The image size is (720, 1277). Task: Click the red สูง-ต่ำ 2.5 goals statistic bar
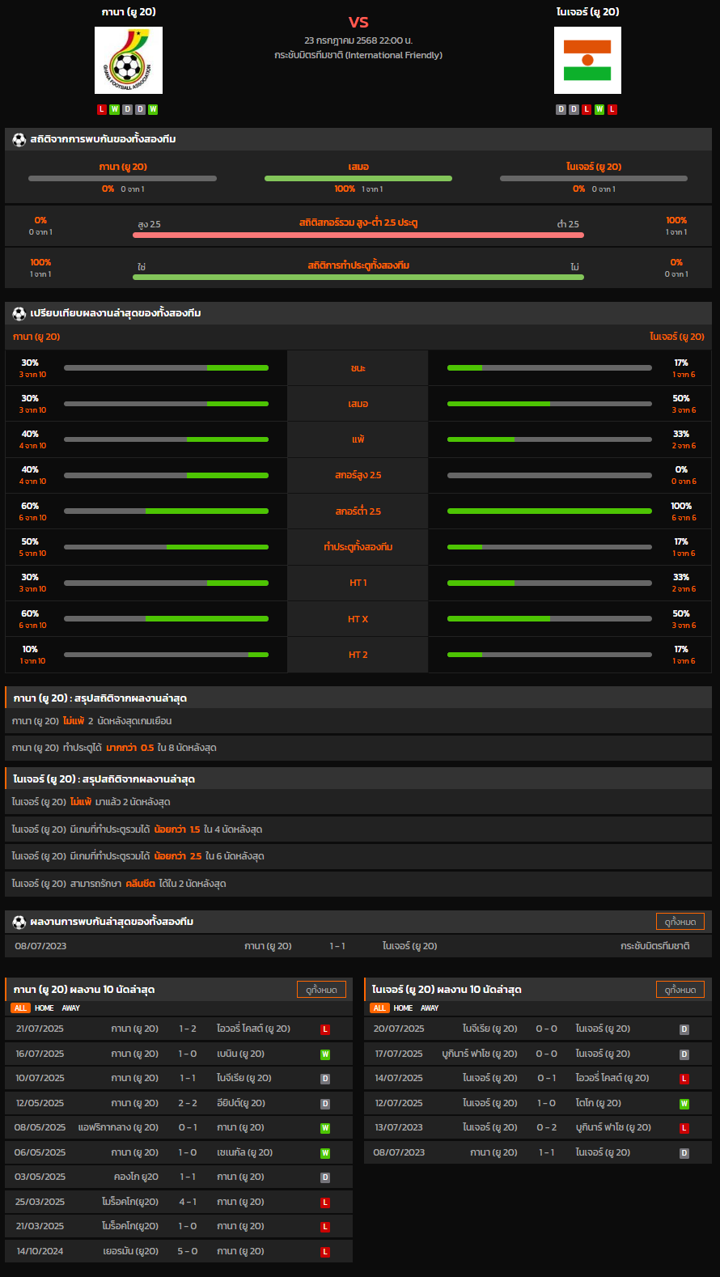click(x=358, y=235)
